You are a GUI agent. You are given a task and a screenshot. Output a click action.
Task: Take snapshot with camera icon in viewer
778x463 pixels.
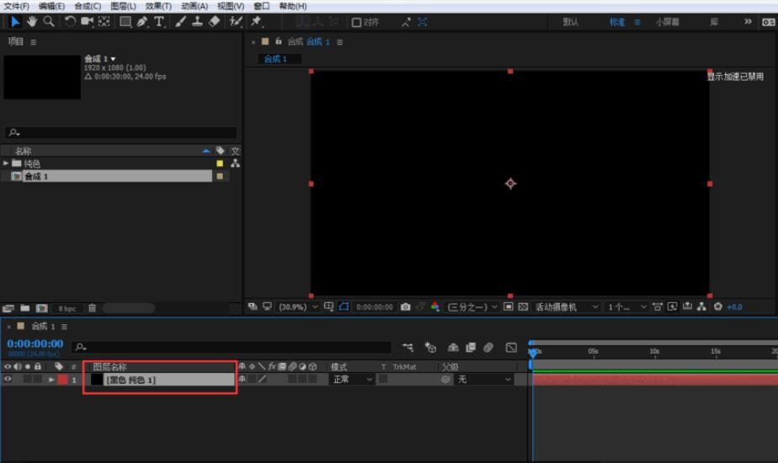point(405,306)
